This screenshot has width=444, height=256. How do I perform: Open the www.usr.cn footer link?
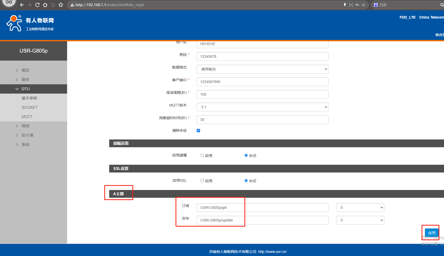click(272, 252)
